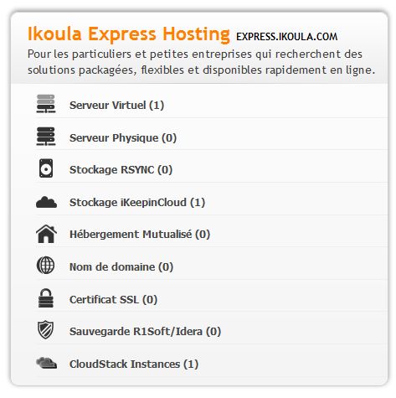Viewport: 396px width, 398px height.
Task: Go to Hébergement Mutualisé (0)
Action: click(140, 235)
